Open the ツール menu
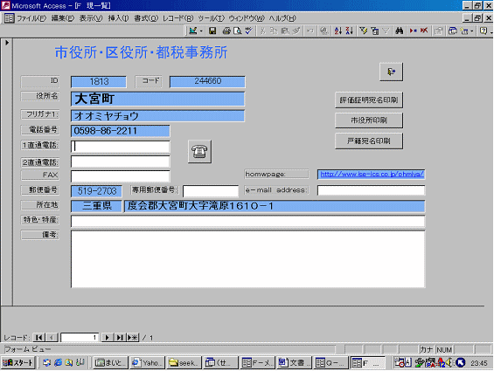 (211, 18)
